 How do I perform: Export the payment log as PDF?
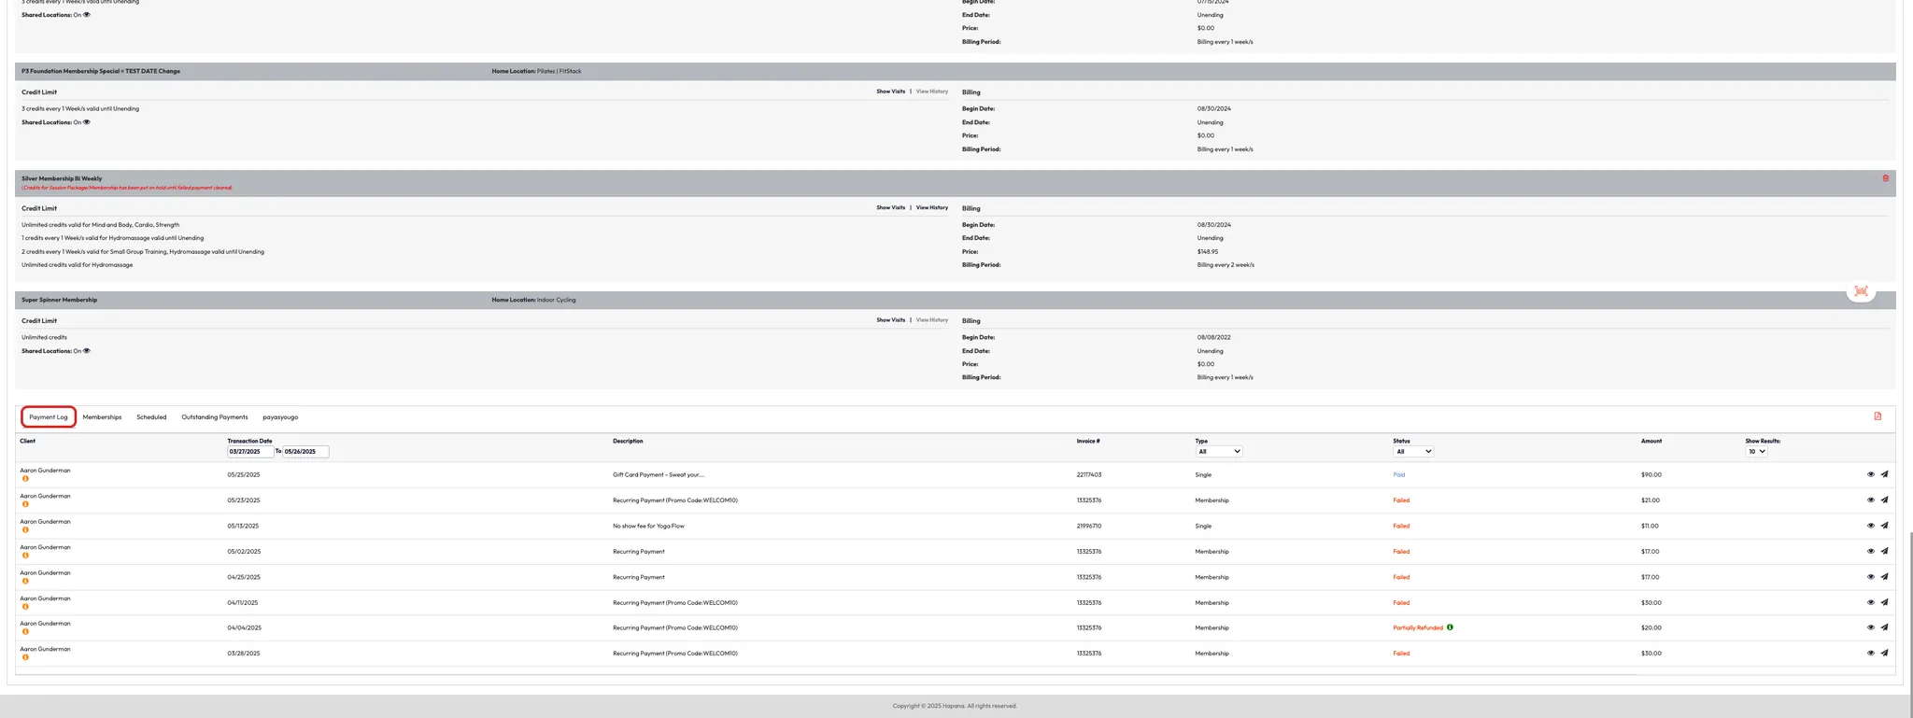pos(1878,416)
